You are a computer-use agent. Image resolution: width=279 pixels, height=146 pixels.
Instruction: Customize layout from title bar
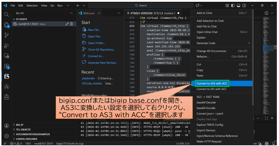(x=227, y=5)
